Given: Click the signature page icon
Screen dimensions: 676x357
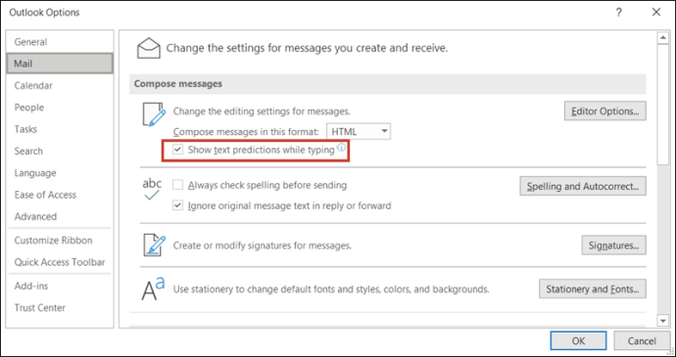Looking at the screenshot, I should (x=155, y=245).
